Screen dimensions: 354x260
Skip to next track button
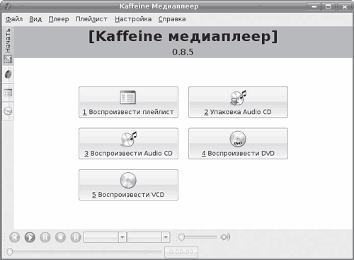pyautogui.click(x=76, y=237)
